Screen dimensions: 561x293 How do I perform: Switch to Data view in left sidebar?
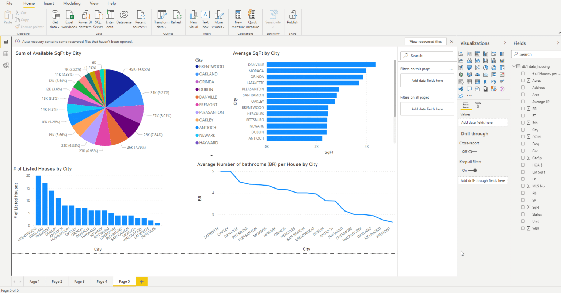[x=6, y=54]
